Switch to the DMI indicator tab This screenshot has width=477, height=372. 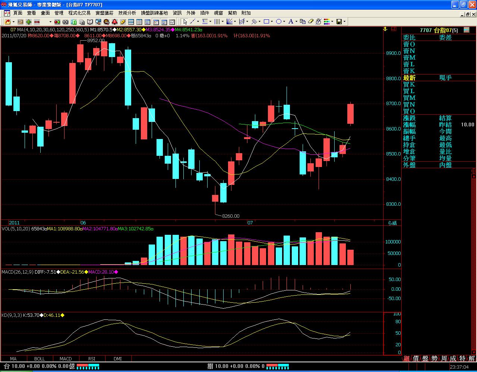pyautogui.click(x=118, y=359)
